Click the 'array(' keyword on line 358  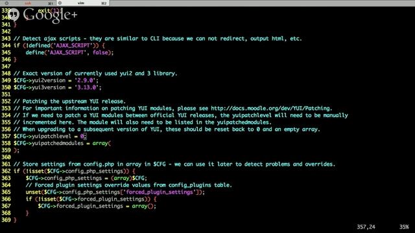102,143
